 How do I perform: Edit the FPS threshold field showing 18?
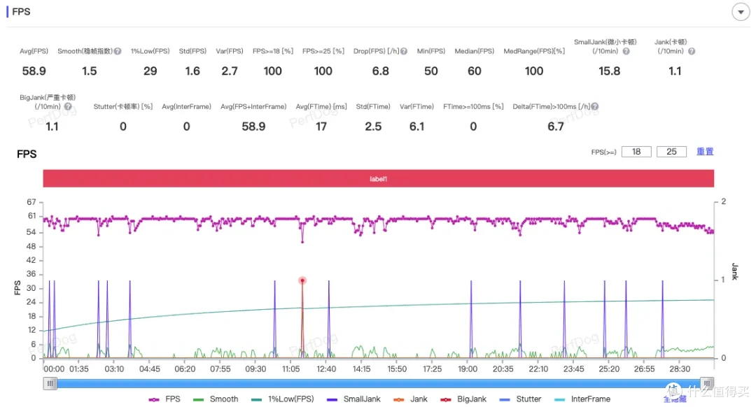pos(636,152)
